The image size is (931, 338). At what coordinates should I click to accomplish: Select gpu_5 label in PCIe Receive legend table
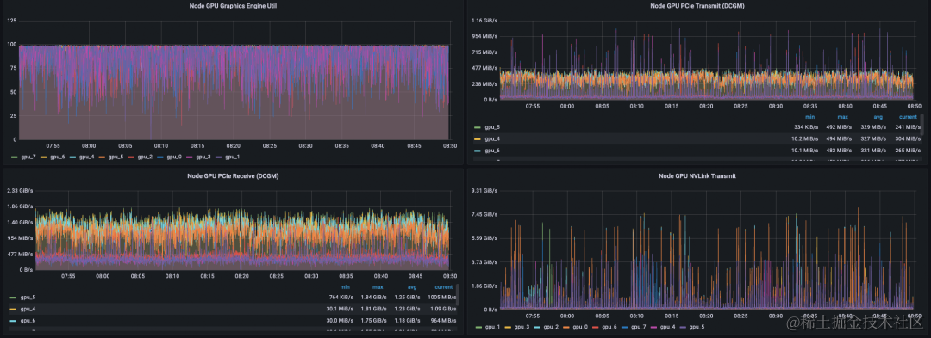click(x=28, y=298)
